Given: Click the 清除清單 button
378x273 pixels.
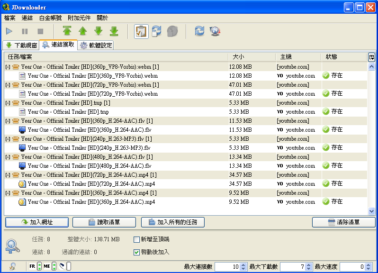Looking at the screenshot, I should tap(343, 222).
